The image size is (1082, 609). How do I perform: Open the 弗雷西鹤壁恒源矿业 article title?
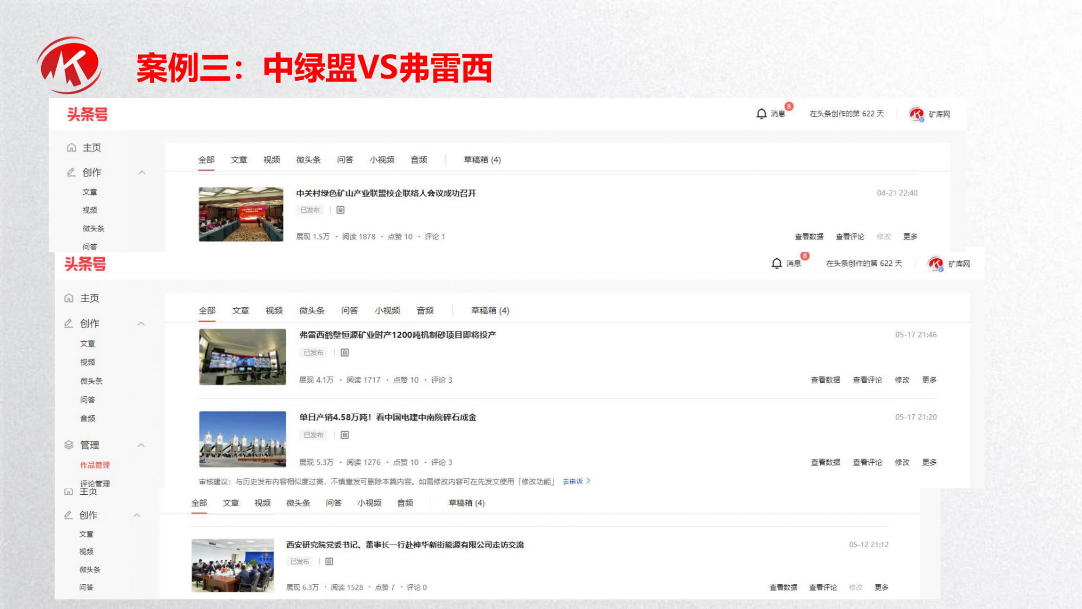(x=398, y=335)
